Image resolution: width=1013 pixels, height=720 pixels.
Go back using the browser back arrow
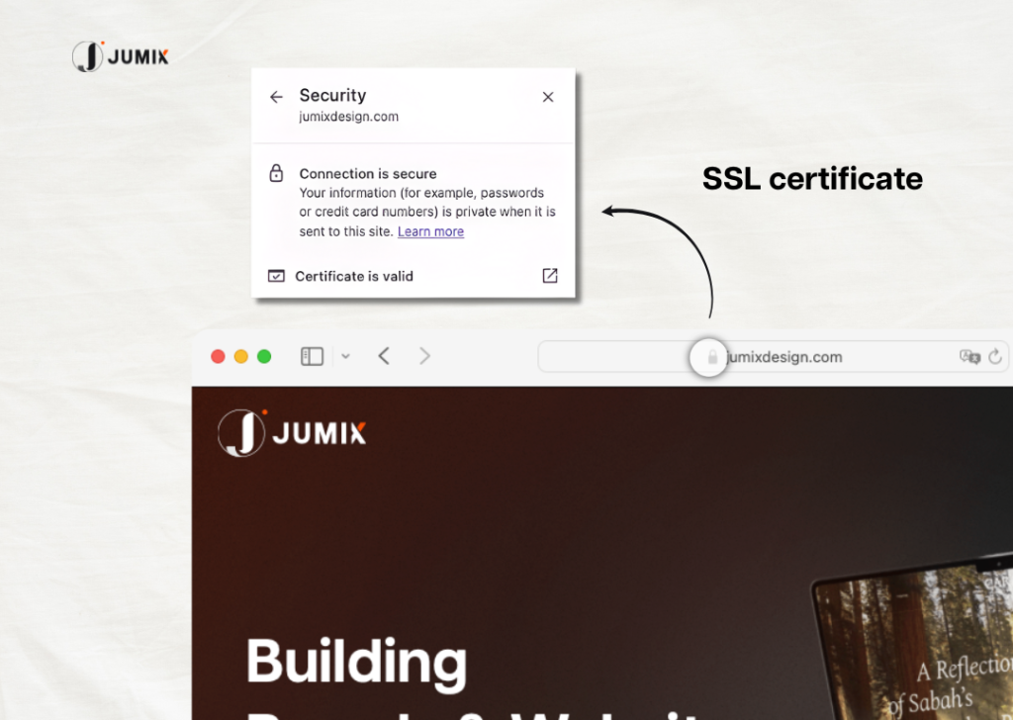pyautogui.click(x=384, y=356)
